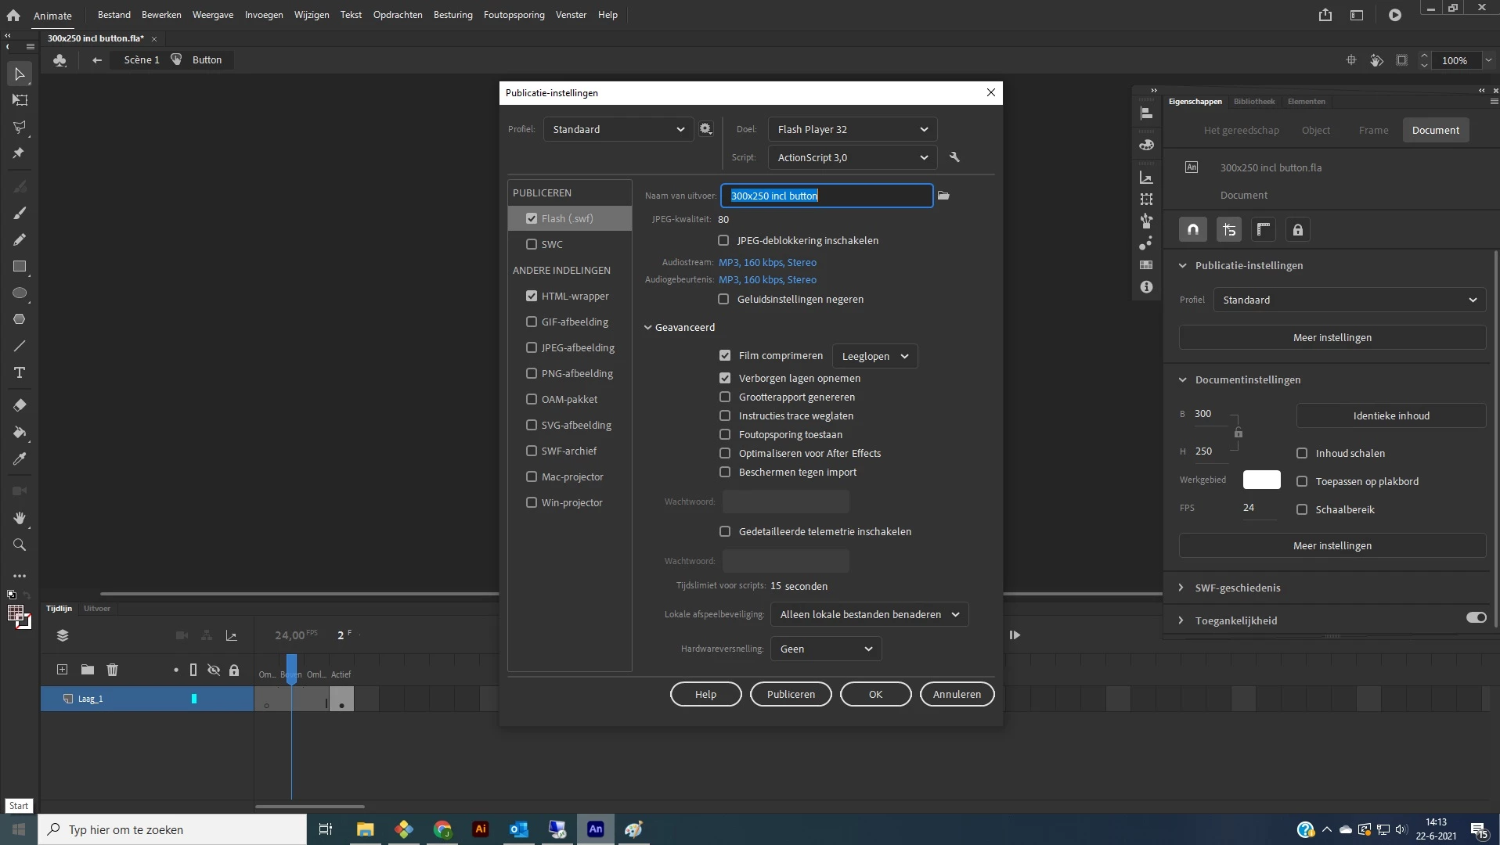1500x845 pixels.
Task: Open stroke and fill color swatch
Action: pyautogui.click(x=20, y=617)
